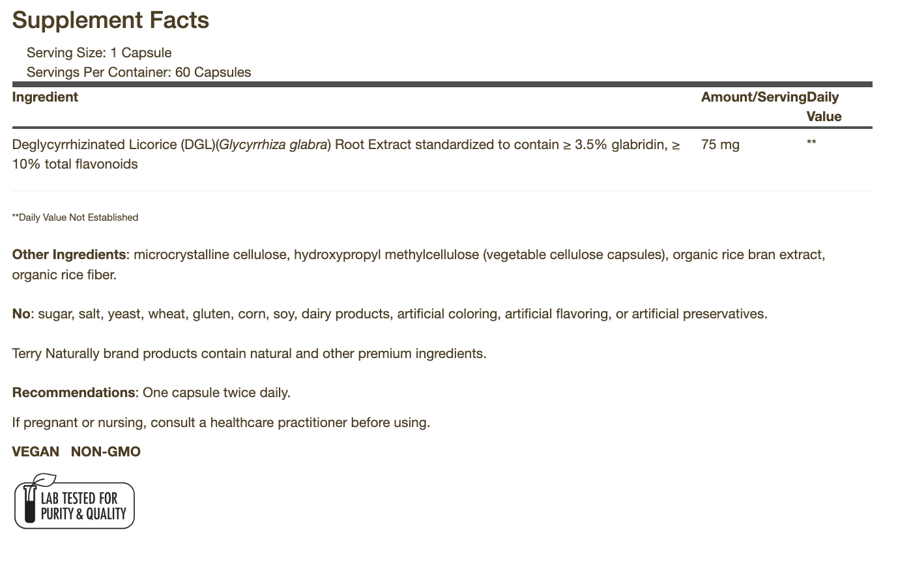
Task: Click the 75 mg amount value
Action: pyautogui.click(x=720, y=145)
